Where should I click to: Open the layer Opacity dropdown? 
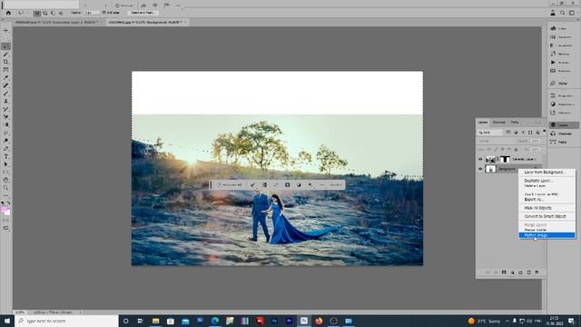click(536, 141)
